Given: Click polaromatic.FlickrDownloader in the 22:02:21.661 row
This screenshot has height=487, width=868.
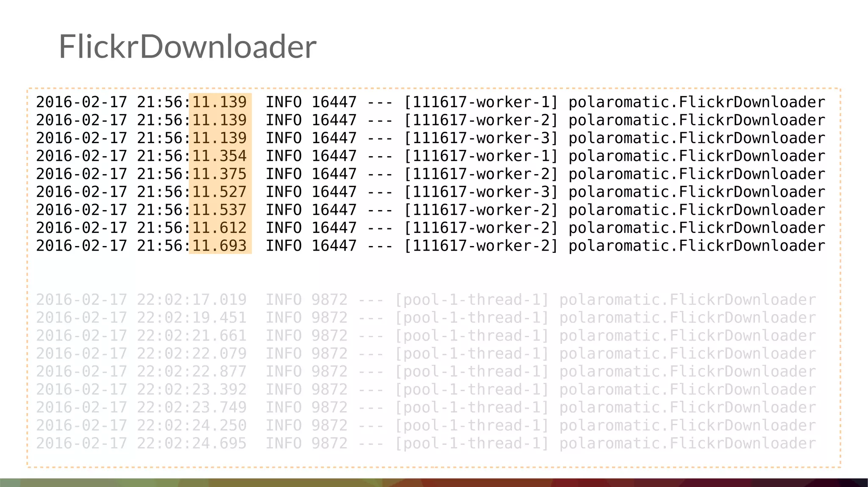Looking at the screenshot, I should pyautogui.click(x=687, y=336).
